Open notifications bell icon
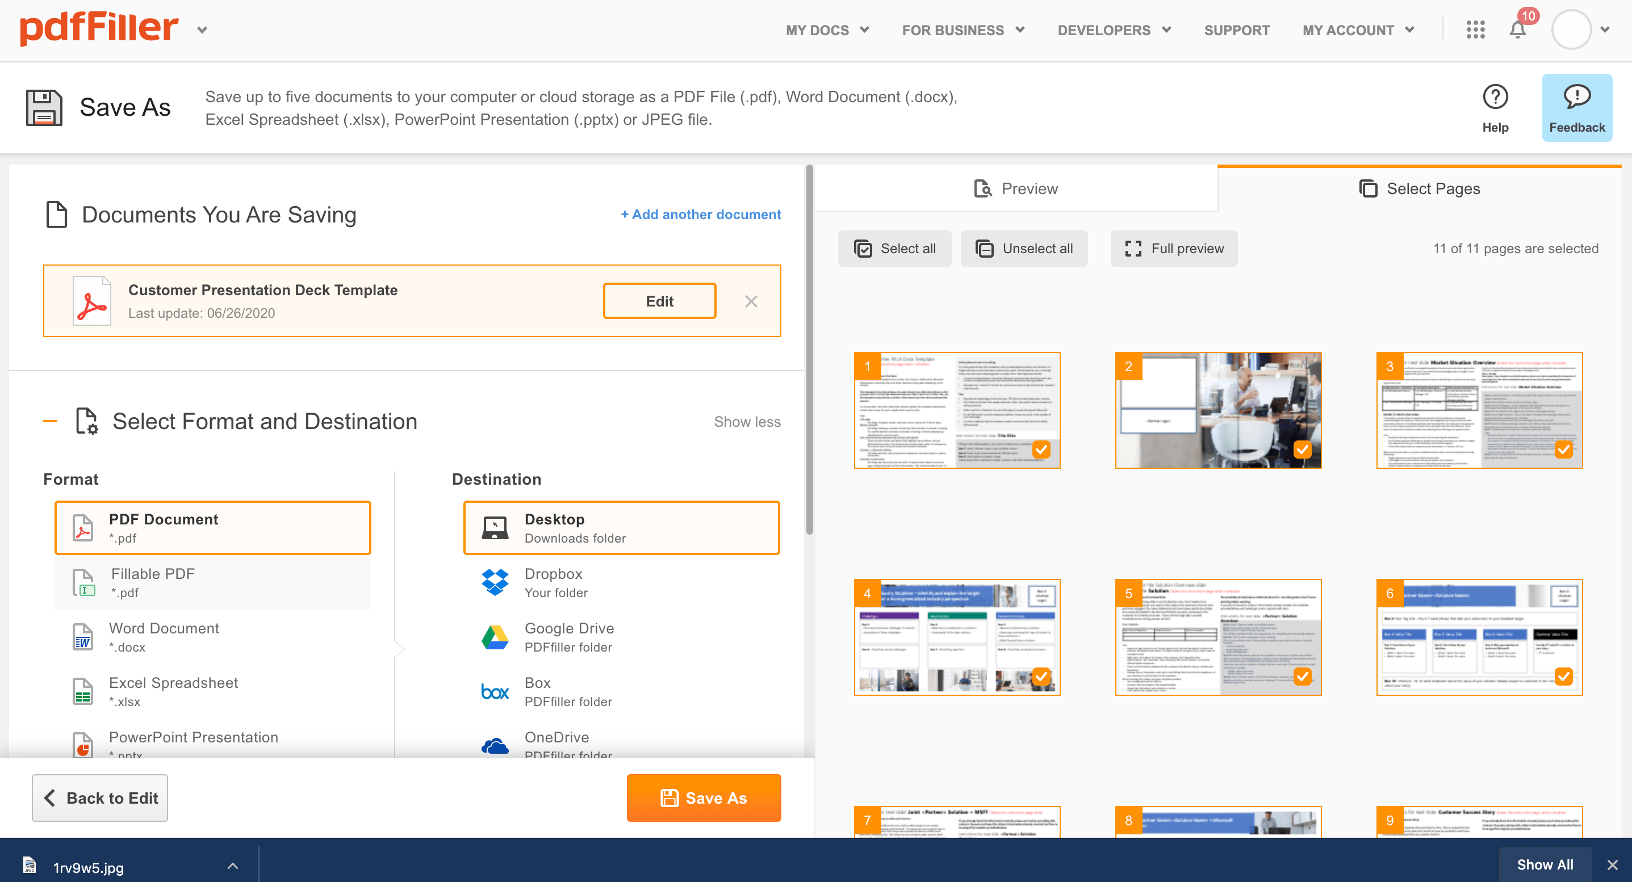Screen dimensions: 1632x882 (x=1517, y=30)
